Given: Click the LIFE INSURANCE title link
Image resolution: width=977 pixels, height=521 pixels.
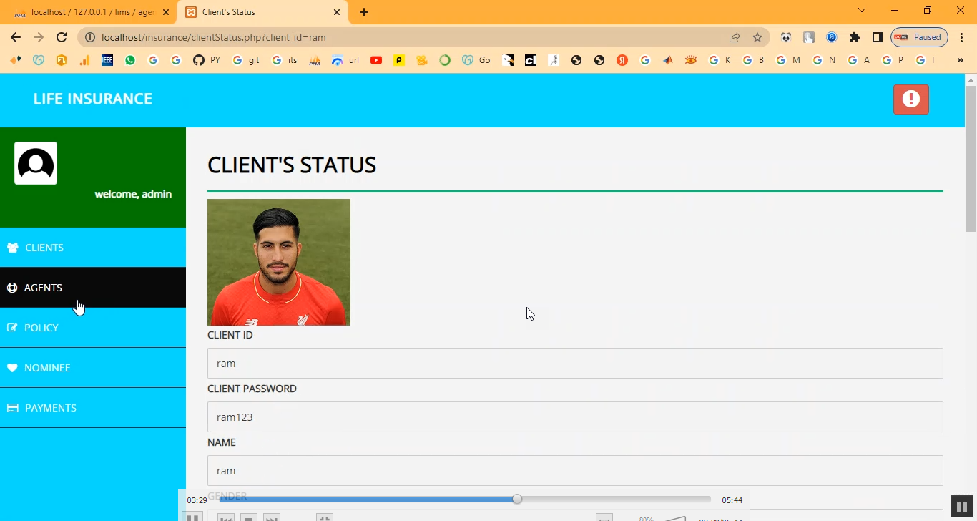Looking at the screenshot, I should click(93, 99).
